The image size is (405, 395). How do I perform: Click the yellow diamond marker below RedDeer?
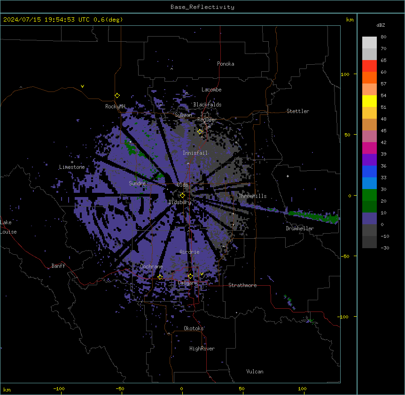pyautogui.click(x=200, y=132)
